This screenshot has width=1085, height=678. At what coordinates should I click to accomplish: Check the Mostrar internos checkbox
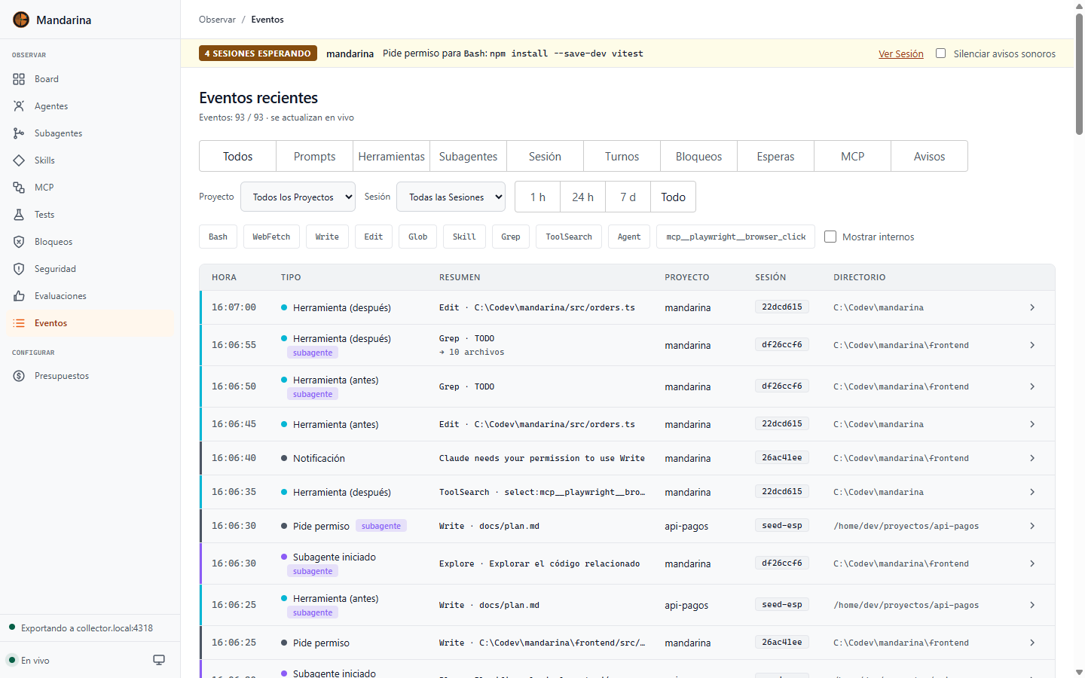(830, 237)
